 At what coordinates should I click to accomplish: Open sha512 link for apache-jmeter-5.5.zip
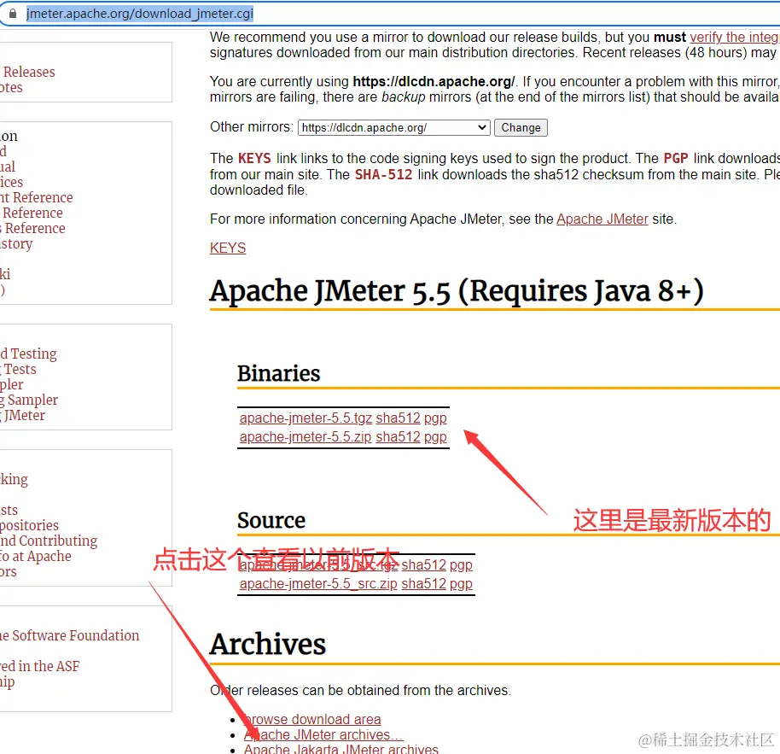click(398, 437)
